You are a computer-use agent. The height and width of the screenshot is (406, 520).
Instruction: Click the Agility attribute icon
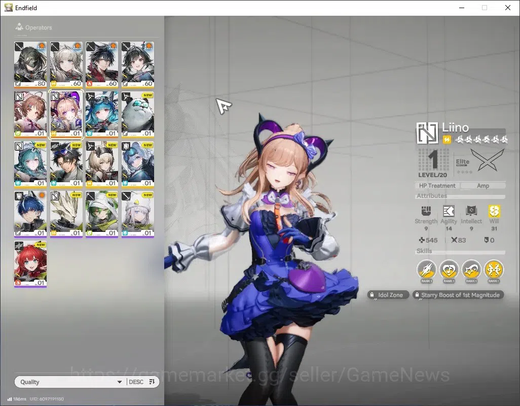449,211
